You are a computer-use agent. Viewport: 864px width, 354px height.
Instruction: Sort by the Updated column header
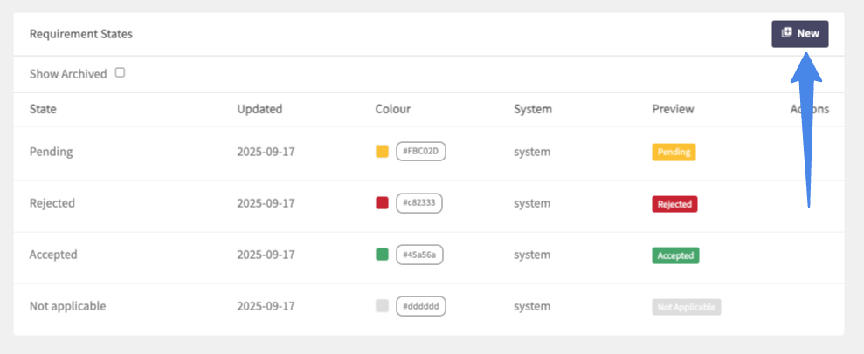[259, 109]
